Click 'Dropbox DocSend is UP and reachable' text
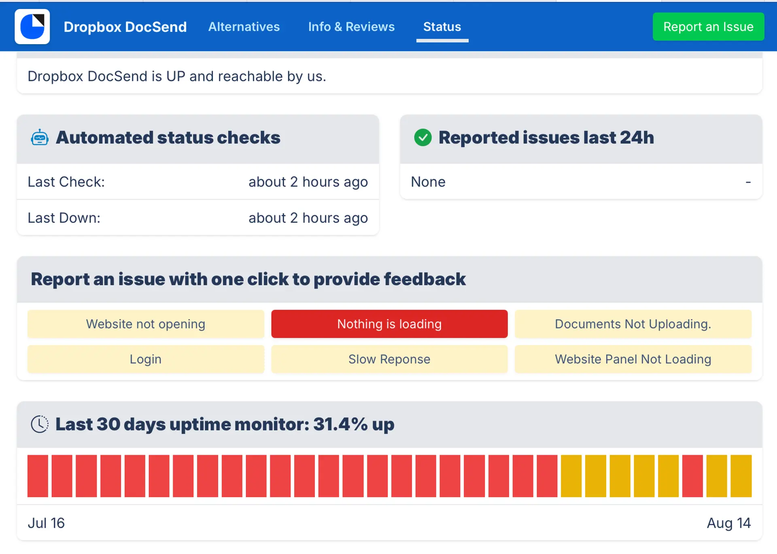 [x=177, y=76]
